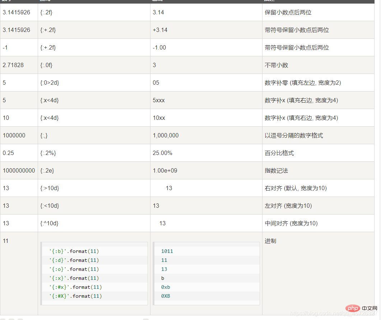
Task: Click the '{:#X}'.format(11) code line
Action: pyautogui.click(x=75, y=296)
